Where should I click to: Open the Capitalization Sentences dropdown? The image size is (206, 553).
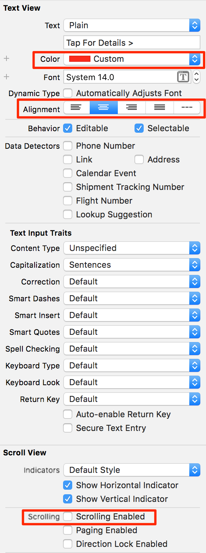[x=132, y=265]
